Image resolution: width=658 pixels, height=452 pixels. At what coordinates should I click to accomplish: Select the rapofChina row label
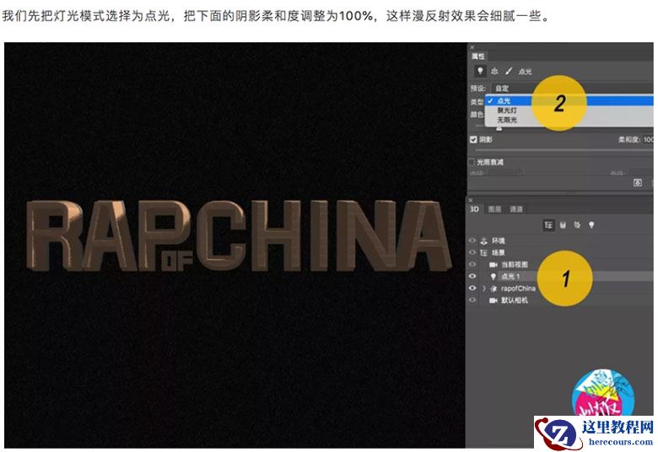click(518, 288)
